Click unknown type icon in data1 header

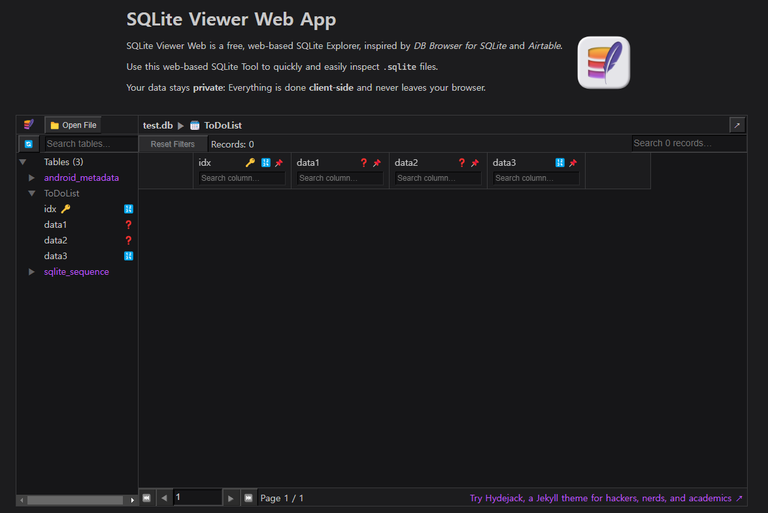click(x=363, y=163)
